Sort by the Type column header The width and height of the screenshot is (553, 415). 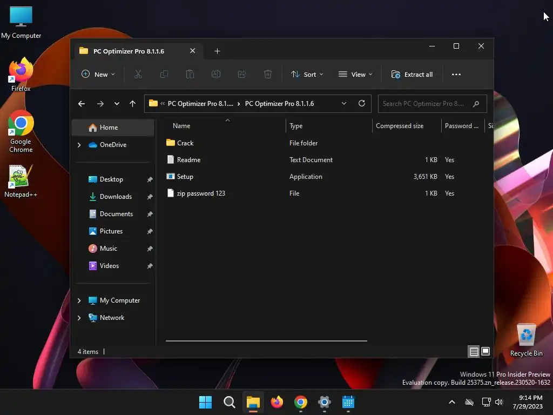click(x=329, y=125)
